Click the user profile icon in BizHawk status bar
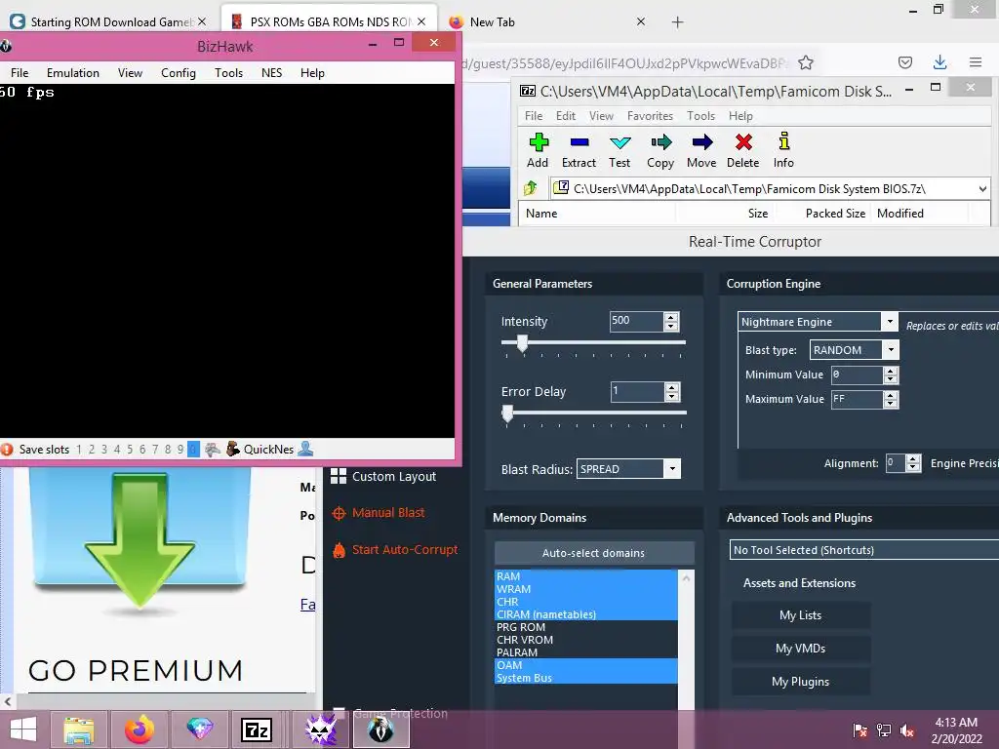Viewport: 999px width, 749px height. pos(305,449)
